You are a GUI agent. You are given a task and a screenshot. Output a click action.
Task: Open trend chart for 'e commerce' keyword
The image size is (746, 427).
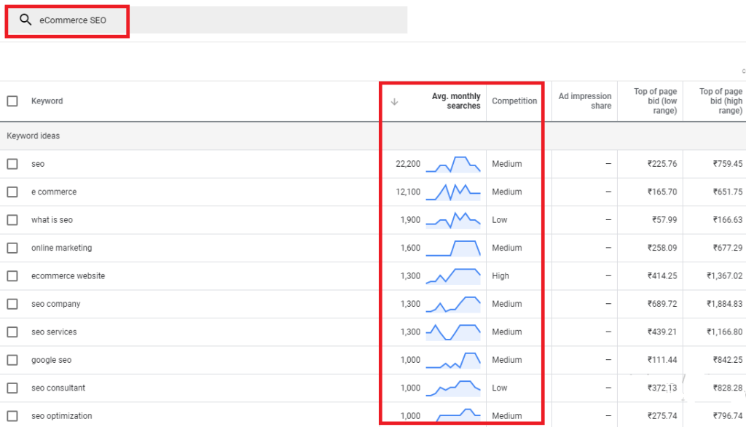tap(453, 192)
